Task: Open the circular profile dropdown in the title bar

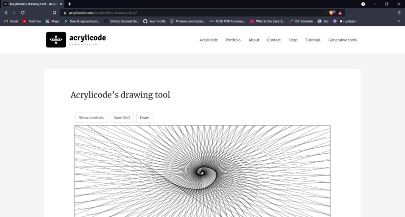Action: tap(363, 4)
